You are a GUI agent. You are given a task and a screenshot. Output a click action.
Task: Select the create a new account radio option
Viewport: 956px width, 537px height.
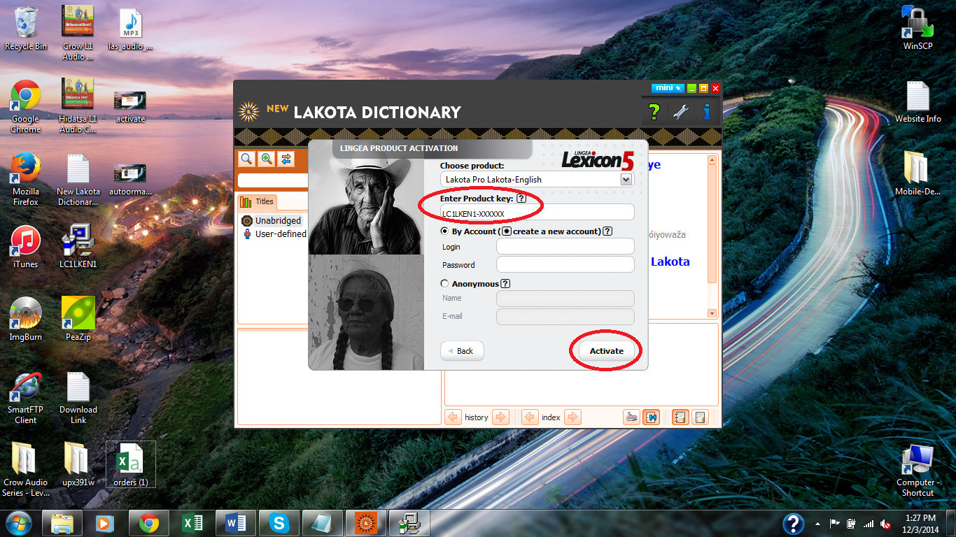coord(507,231)
